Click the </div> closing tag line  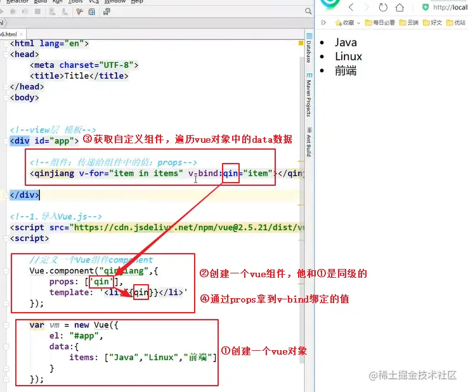tap(25, 195)
